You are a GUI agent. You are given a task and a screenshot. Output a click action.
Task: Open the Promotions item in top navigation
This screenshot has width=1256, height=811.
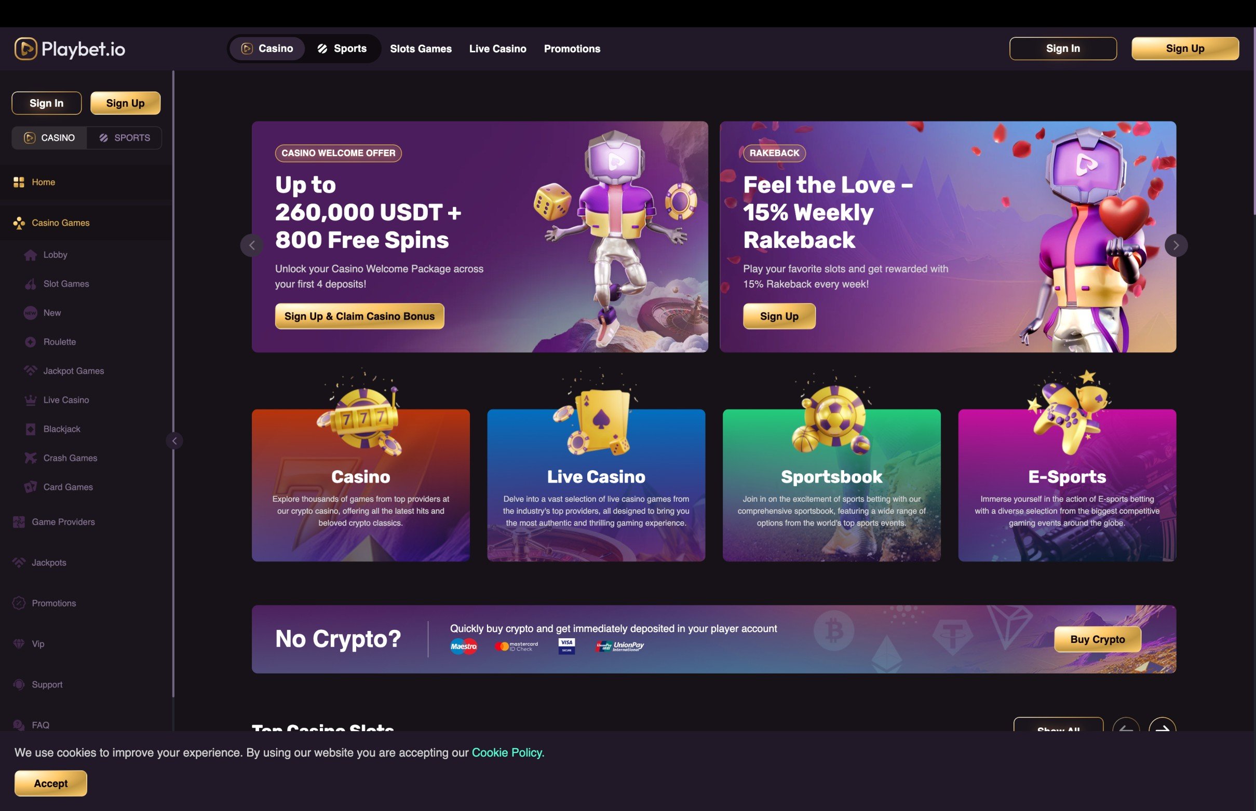coord(572,48)
